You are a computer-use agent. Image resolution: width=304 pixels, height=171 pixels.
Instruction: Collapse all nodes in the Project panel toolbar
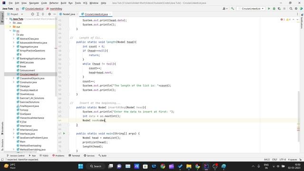43,14
